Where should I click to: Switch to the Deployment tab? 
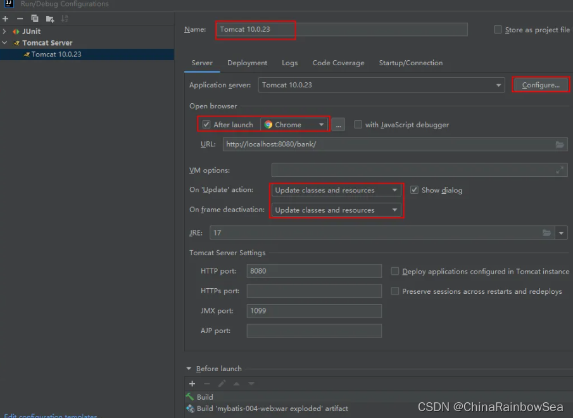pyautogui.click(x=248, y=63)
